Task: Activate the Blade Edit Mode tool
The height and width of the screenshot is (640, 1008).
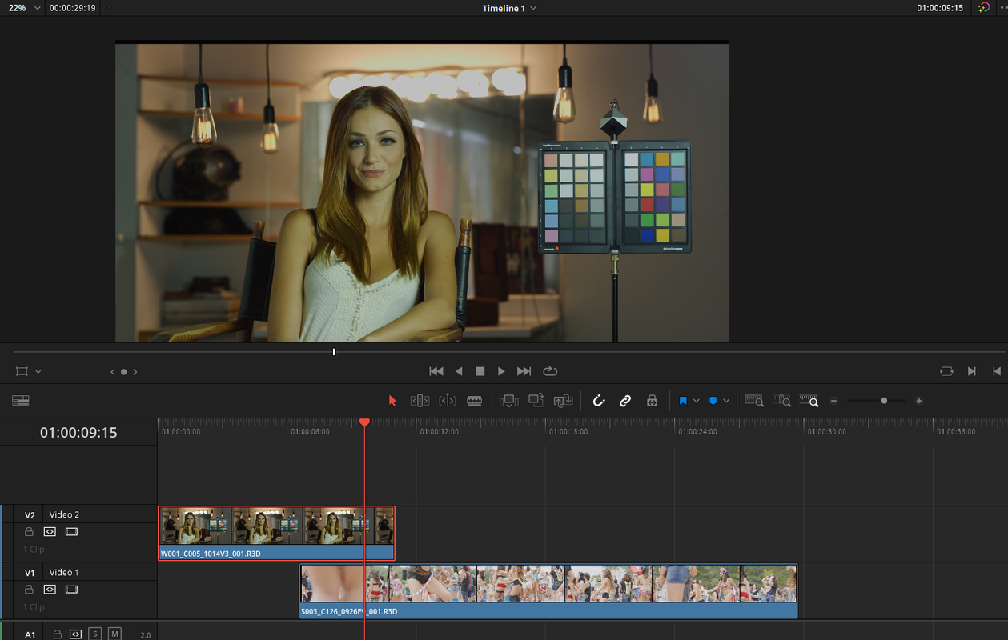Action: point(475,401)
